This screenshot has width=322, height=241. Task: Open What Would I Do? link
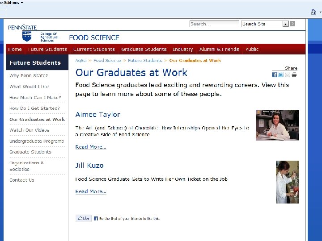(x=30, y=87)
